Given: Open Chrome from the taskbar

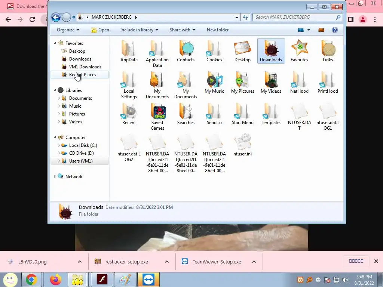Looking at the screenshot, I should tap(31, 280).
